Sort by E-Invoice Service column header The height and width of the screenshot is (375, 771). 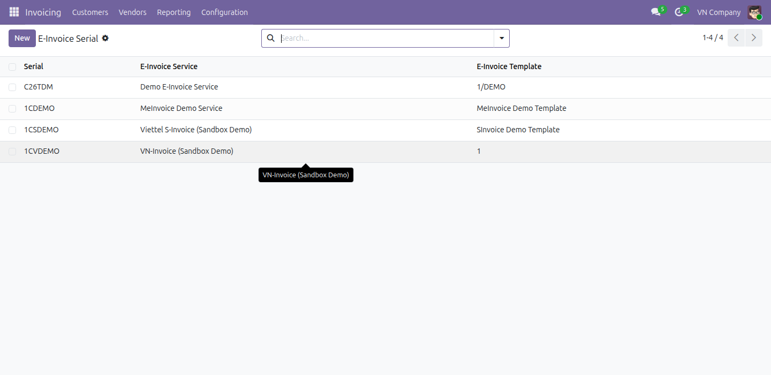click(169, 66)
